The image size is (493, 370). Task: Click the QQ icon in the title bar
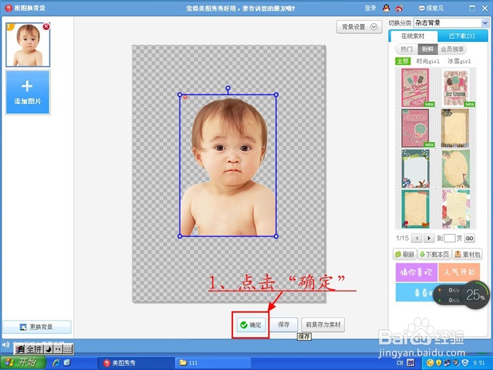(386, 8)
